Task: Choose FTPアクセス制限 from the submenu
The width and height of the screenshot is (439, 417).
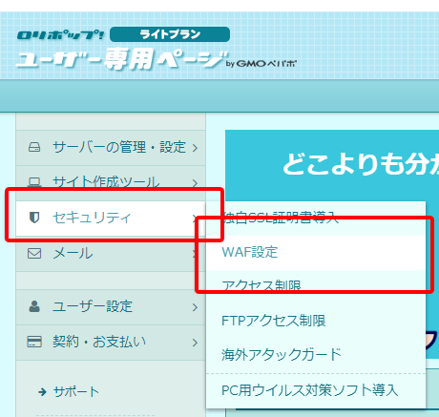Action: tap(316, 321)
